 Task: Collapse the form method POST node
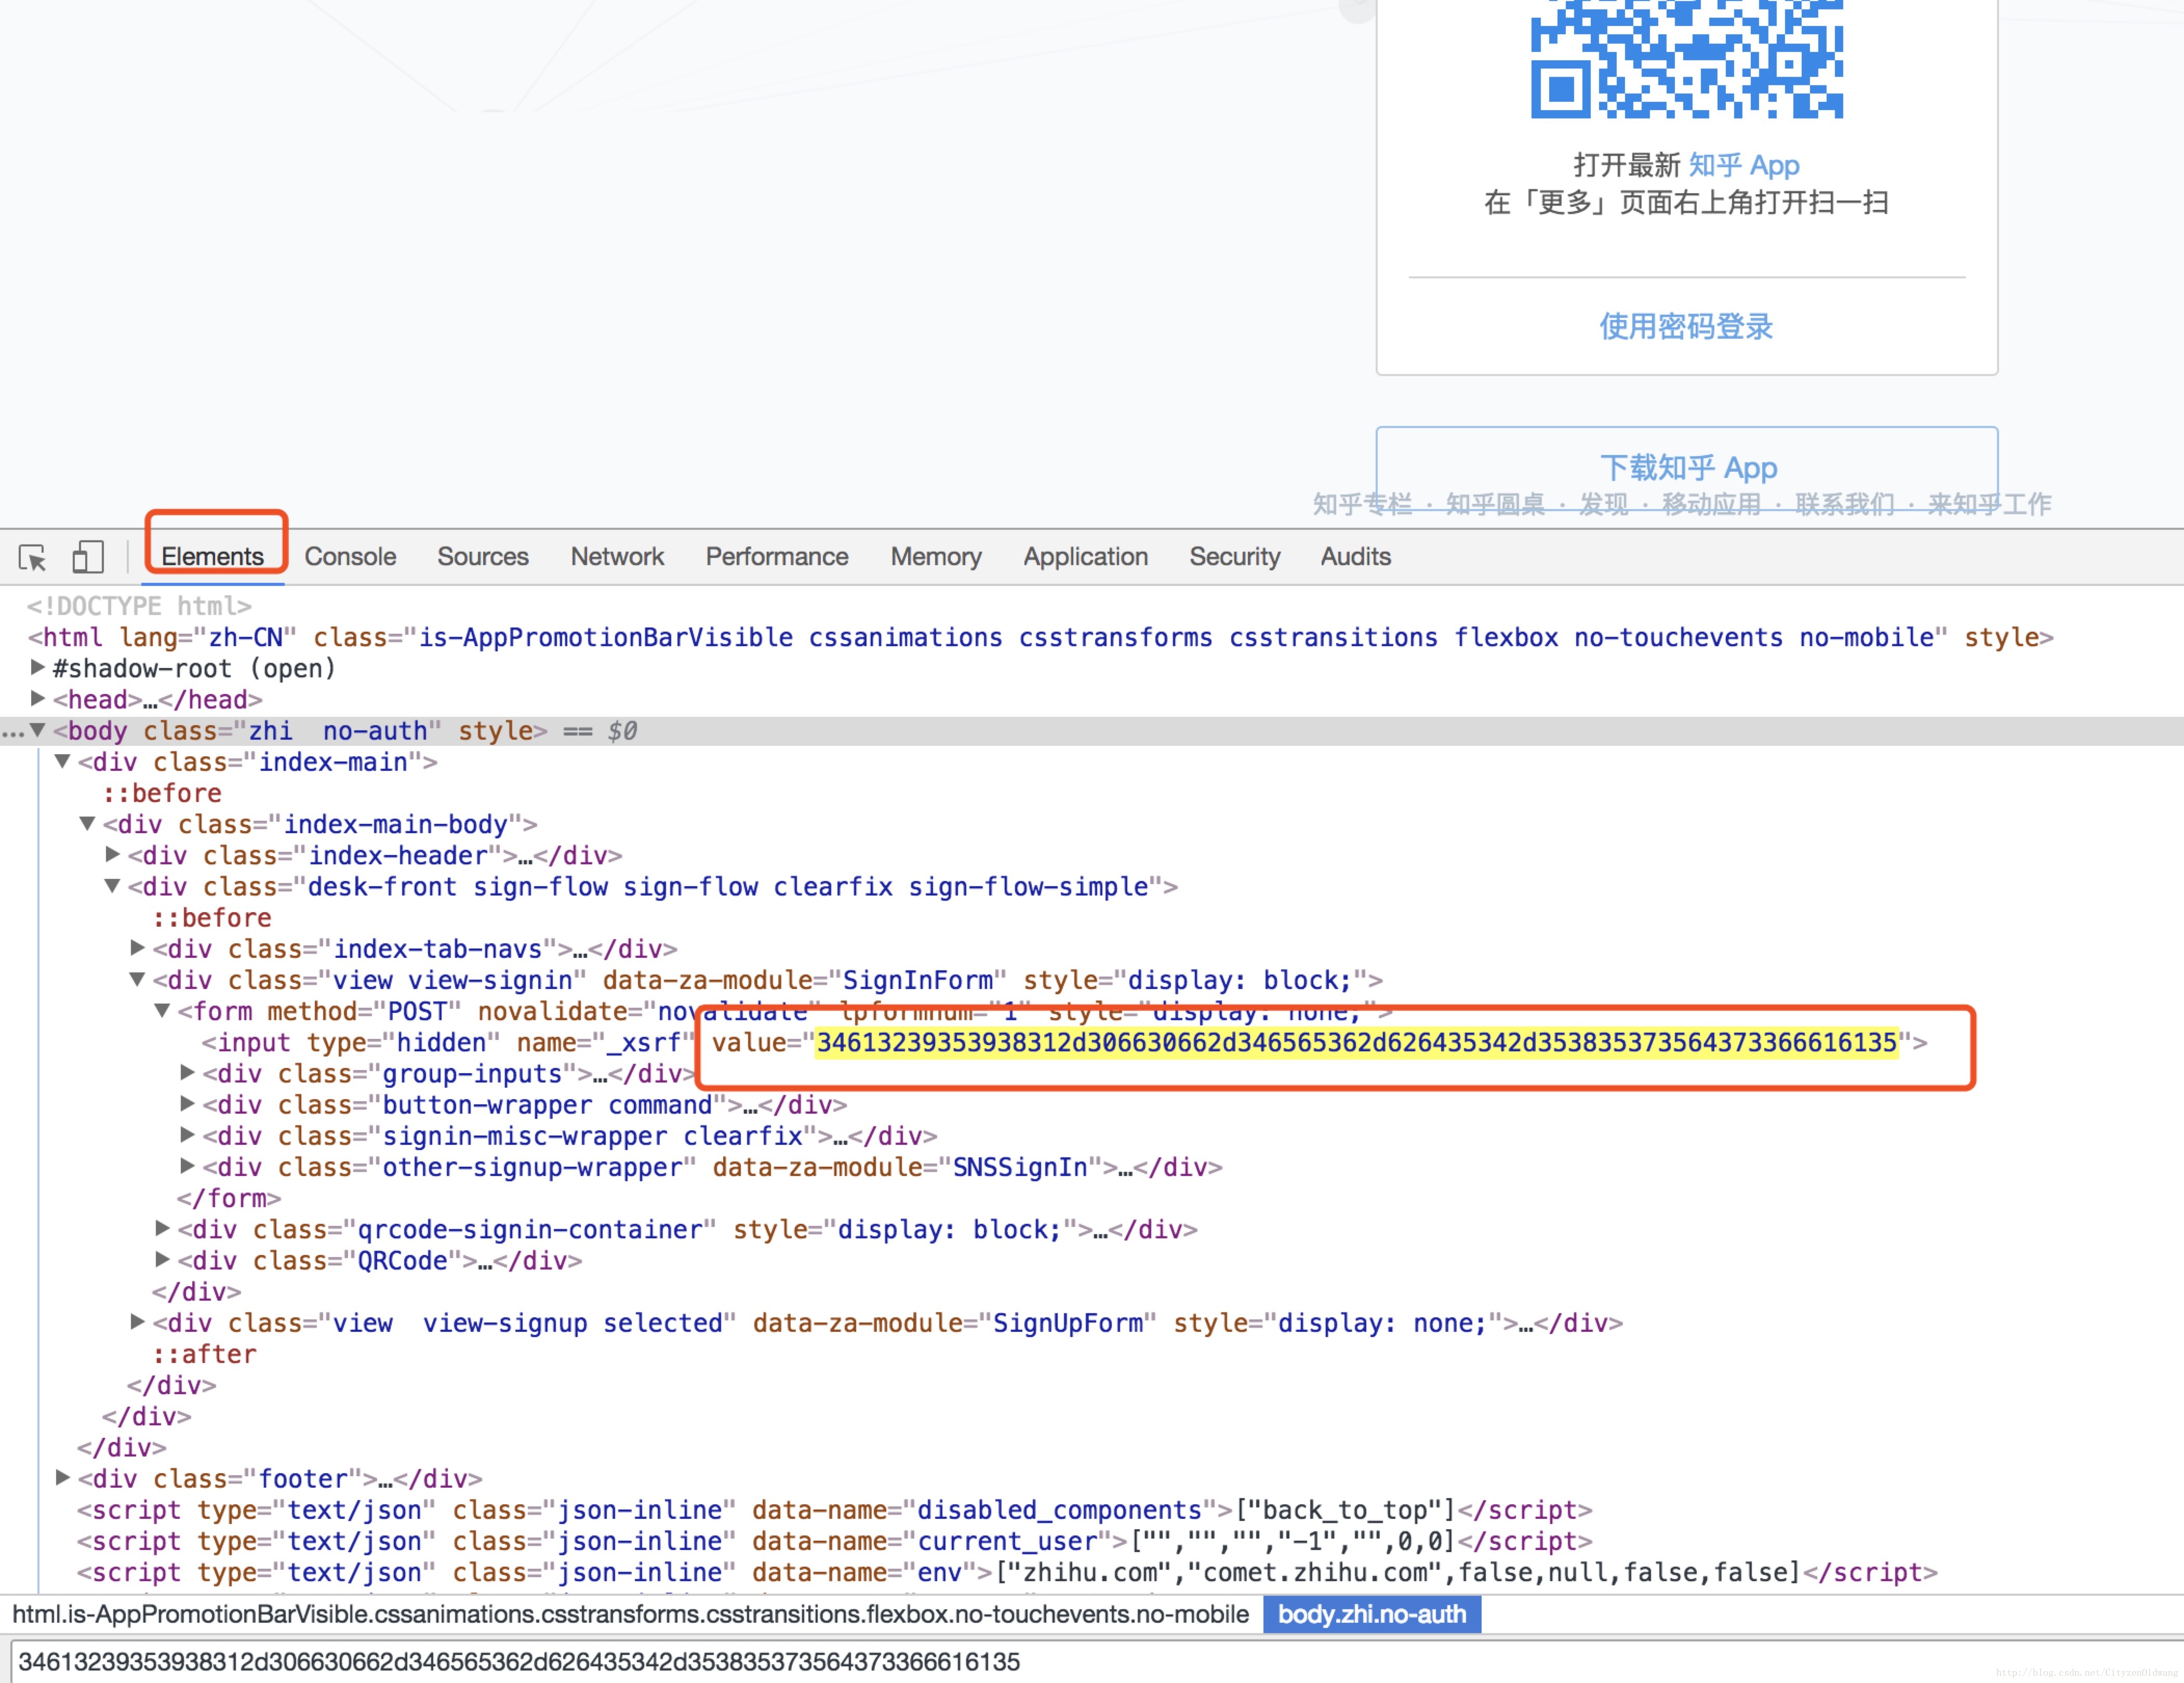[x=162, y=1010]
